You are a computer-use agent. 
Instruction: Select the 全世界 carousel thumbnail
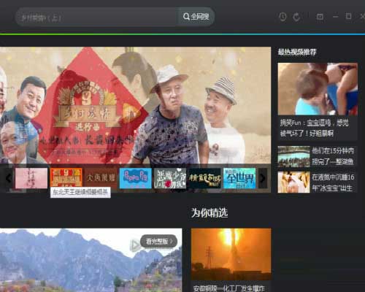(x=239, y=178)
